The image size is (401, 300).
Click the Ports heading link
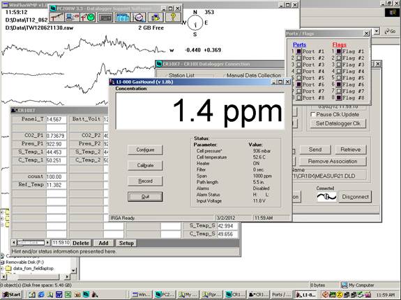[299, 45]
